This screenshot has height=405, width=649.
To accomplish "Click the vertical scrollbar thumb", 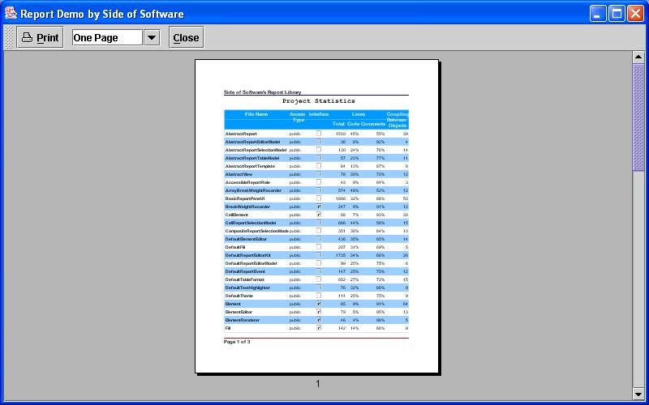I will pos(638,117).
